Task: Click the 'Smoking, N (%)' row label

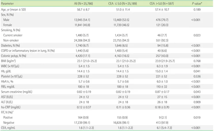Action: click(x=10, y=30)
